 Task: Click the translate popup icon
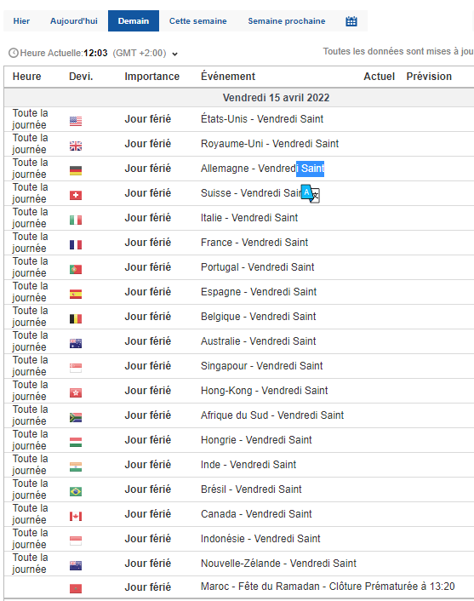(311, 193)
